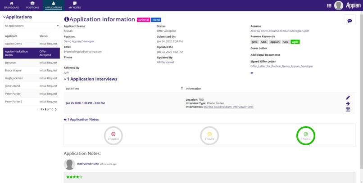
Task: Open the Dashboard tab
Action: click(x=11, y=5)
